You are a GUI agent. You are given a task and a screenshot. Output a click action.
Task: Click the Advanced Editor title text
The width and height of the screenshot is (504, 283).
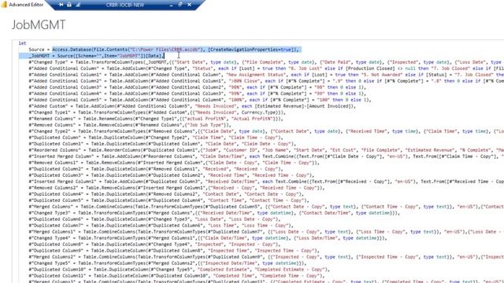click(x=26, y=5)
